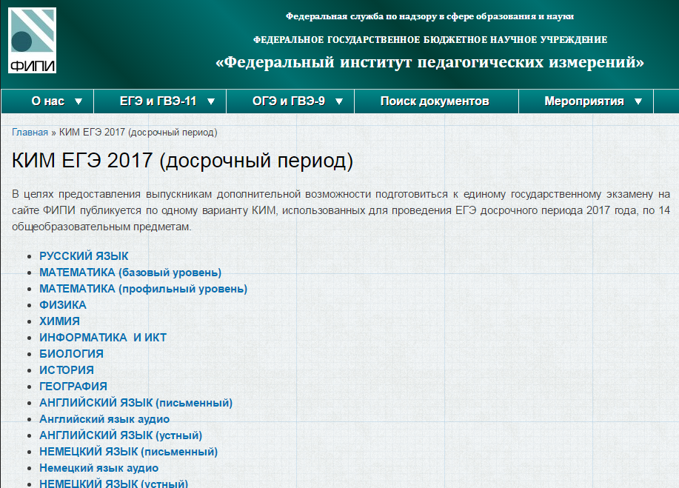Open the О нас menu

47,101
